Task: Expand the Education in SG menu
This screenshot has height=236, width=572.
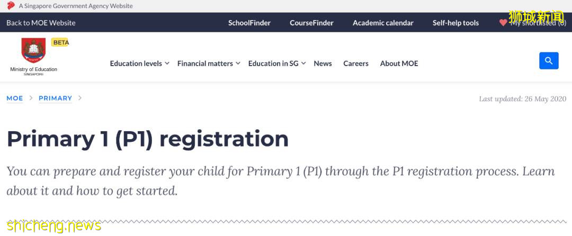Action: [x=277, y=63]
